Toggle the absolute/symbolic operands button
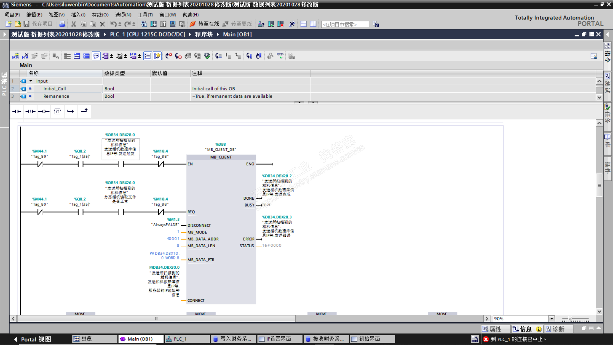Viewport: 613px width, 345px height. [x=105, y=56]
